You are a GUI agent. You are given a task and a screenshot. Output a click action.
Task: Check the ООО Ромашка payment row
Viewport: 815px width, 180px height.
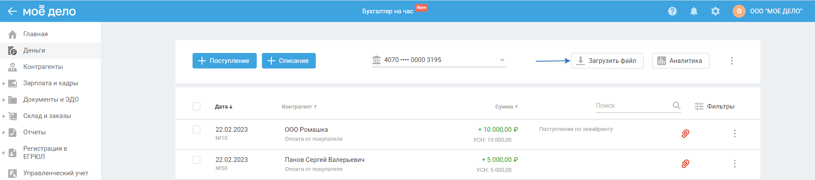pos(196,130)
